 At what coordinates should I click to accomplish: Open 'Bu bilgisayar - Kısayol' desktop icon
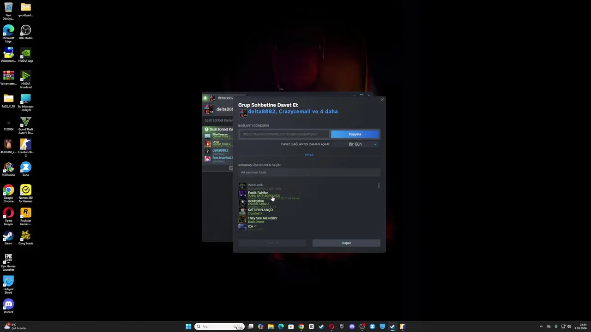[x=25, y=102]
